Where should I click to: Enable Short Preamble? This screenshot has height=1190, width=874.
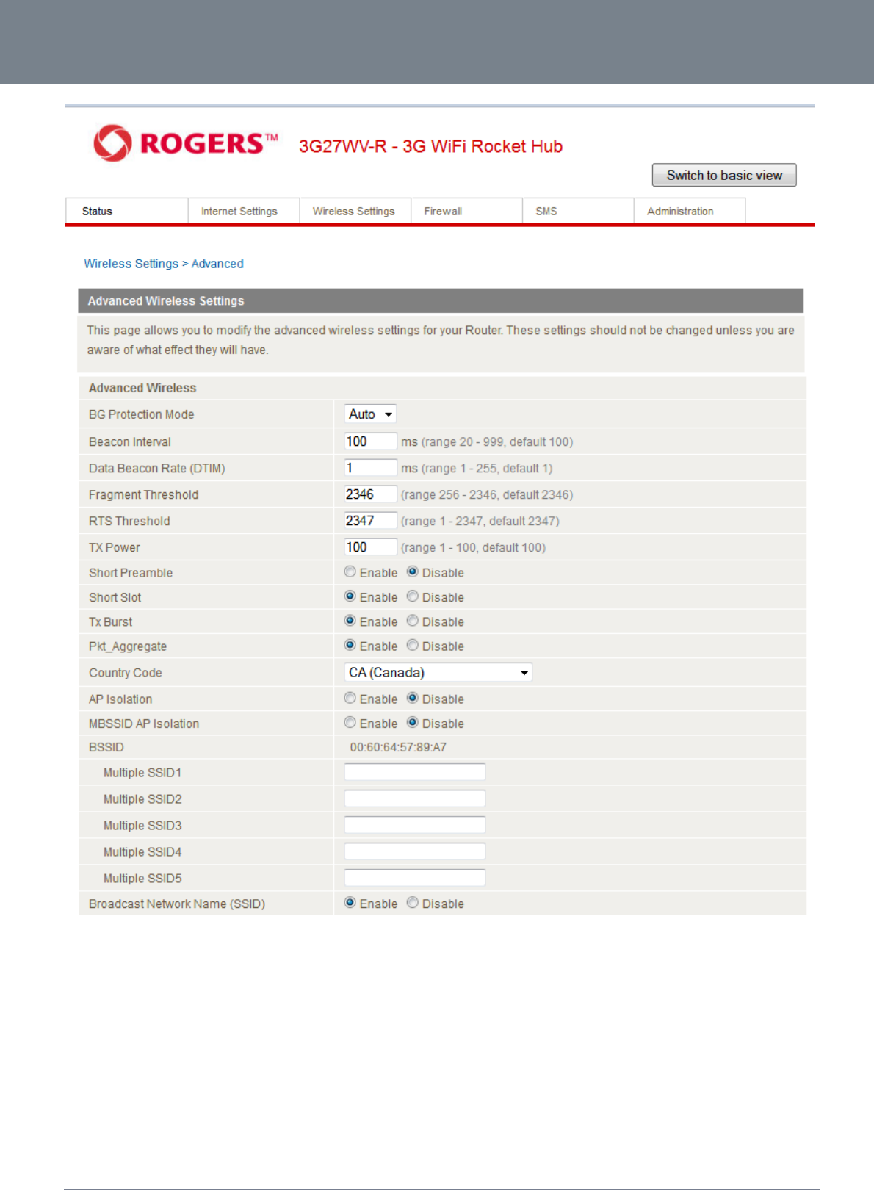point(350,571)
